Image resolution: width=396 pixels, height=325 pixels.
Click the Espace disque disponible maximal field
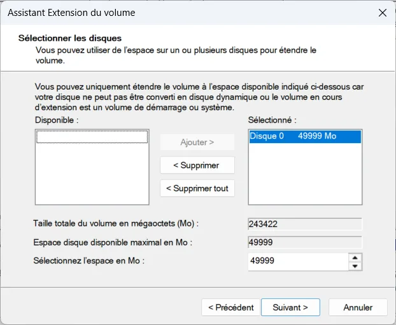pyautogui.click(x=305, y=242)
